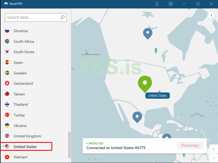
Task: Click the search magnifier icon
Action: click(62, 17)
